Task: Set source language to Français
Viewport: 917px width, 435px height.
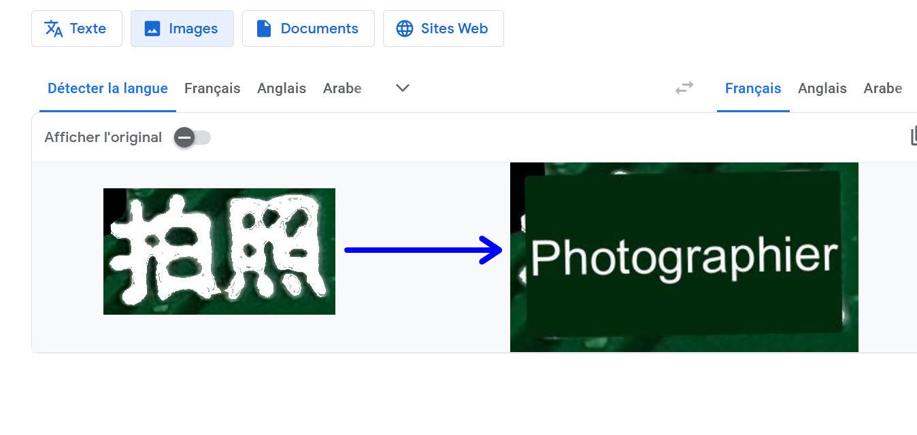Action: coord(212,88)
